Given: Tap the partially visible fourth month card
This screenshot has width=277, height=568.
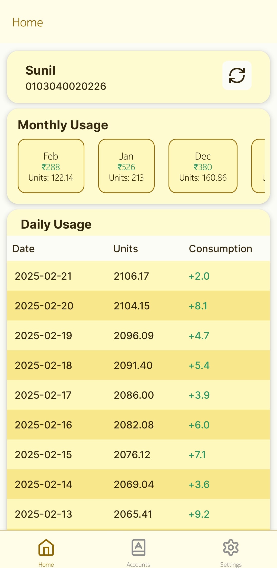Looking at the screenshot, I should tap(259, 166).
